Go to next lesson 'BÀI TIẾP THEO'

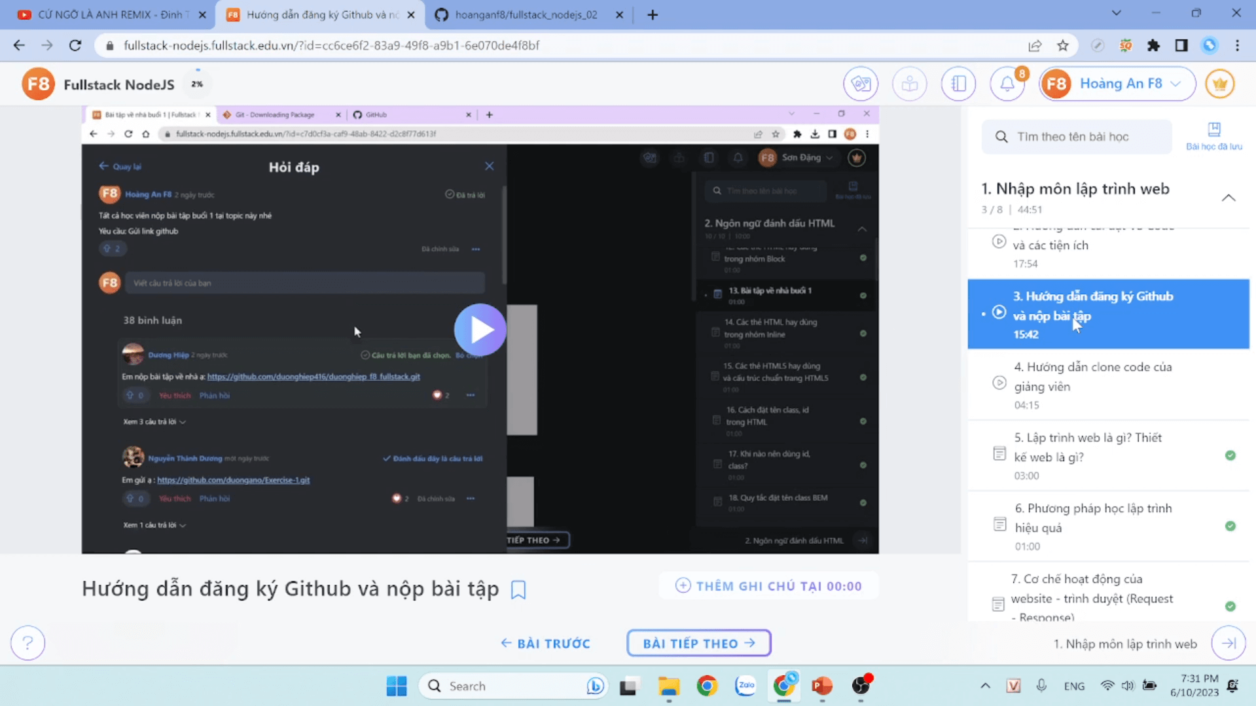pyautogui.click(x=698, y=643)
